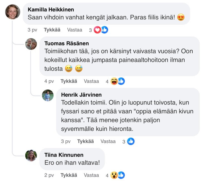Click Vastaa under Tuomas Räsänen's comment
This screenshot has height=181, width=206.
(91, 81)
